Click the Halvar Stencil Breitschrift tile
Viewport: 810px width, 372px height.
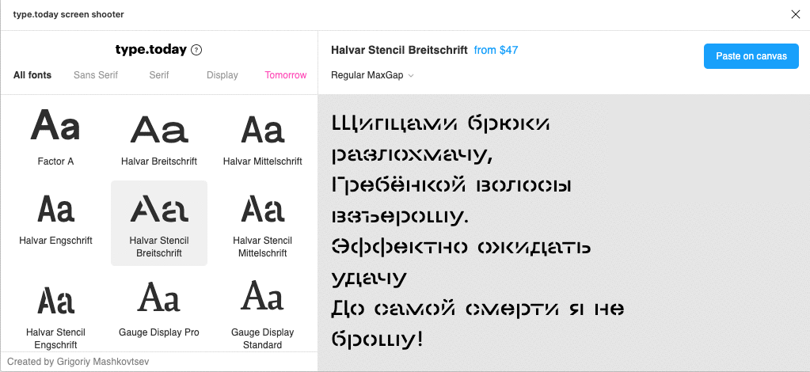(159, 222)
